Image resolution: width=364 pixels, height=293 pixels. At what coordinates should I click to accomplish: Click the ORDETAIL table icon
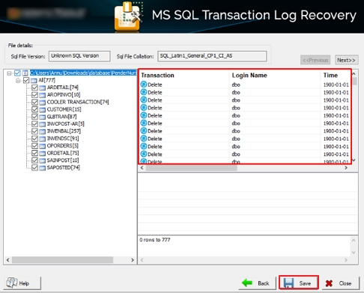(x=43, y=153)
